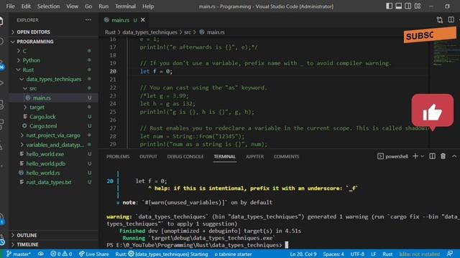Change encoding via UTF-8 indicator
This screenshot has height=258, width=460.
pos(357,254)
